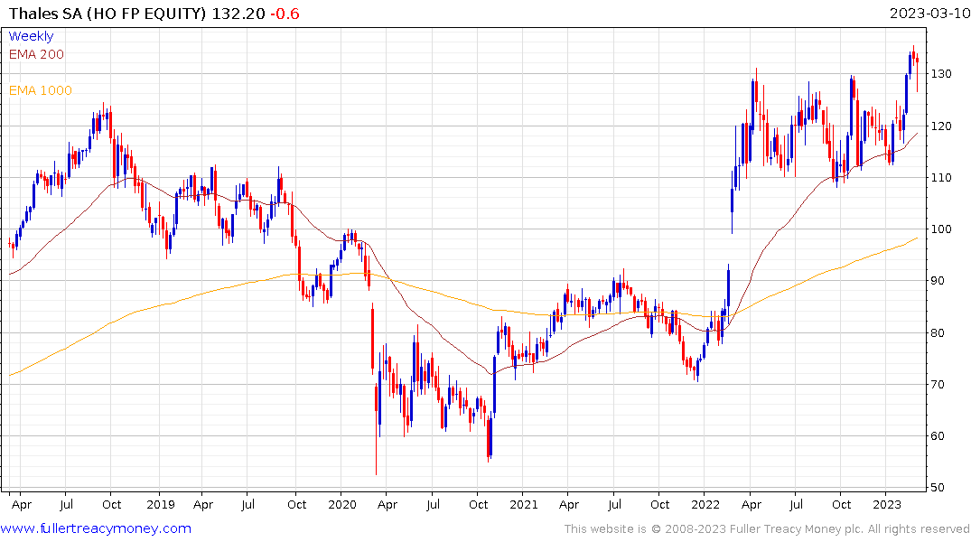The image size is (971, 542).
Task: Click the 50 price axis label
Action: (x=938, y=488)
